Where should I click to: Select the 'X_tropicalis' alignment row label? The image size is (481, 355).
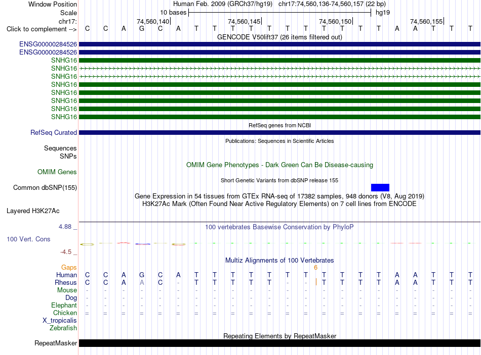(60, 321)
